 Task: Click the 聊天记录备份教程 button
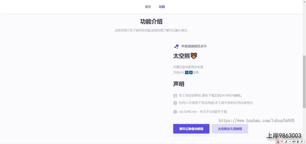[x=191, y=129]
